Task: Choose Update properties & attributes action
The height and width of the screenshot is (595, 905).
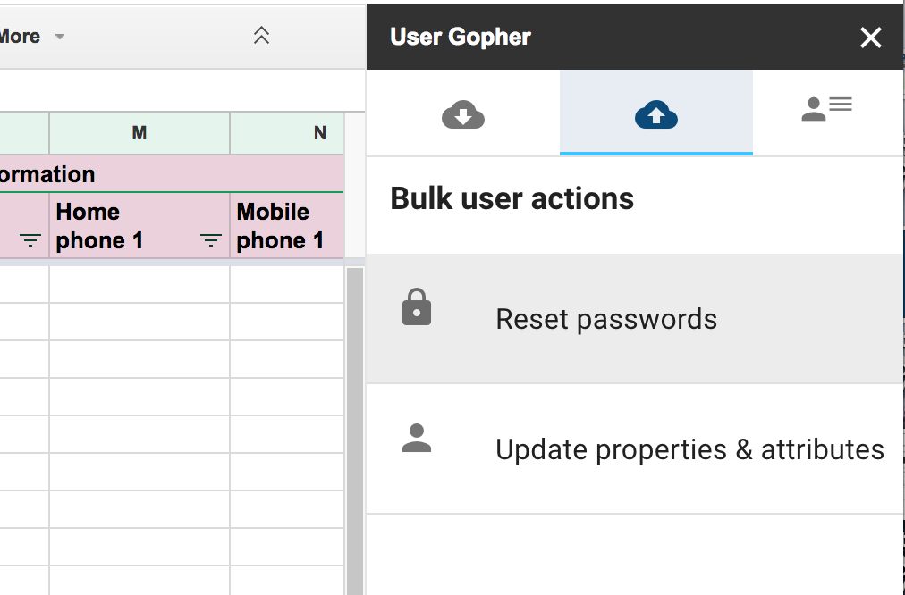Action: [689, 449]
